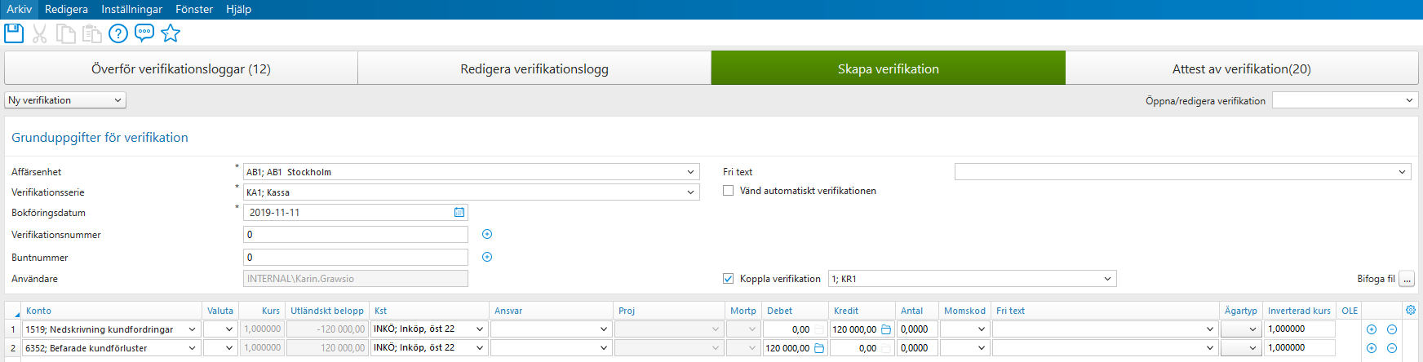
Task: Open calendar picker for Bokföringsdatum
Action: pyautogui.click(x=459, y=212)
